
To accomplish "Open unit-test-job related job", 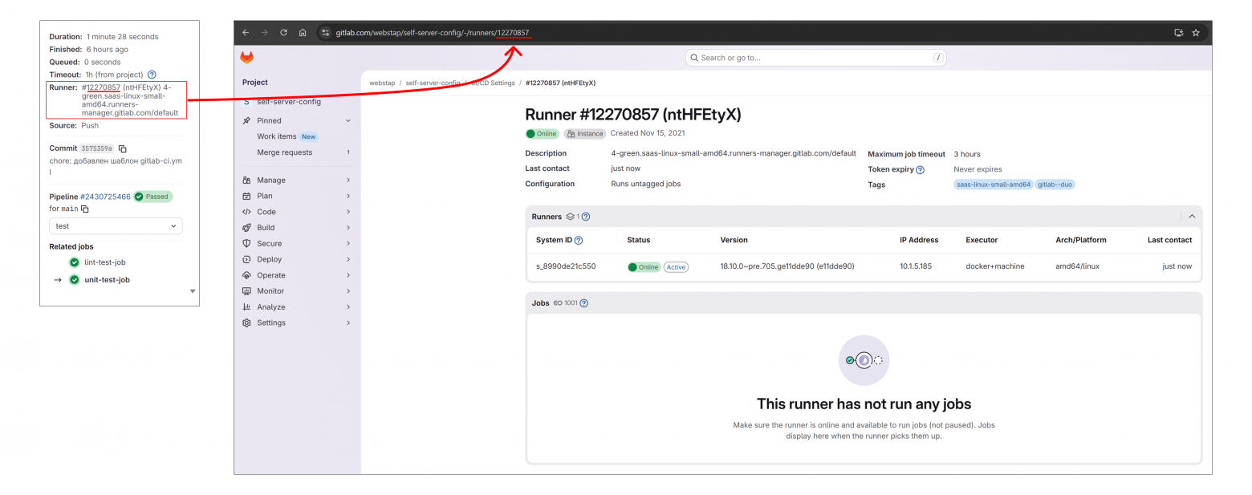I will pos(107,280).
